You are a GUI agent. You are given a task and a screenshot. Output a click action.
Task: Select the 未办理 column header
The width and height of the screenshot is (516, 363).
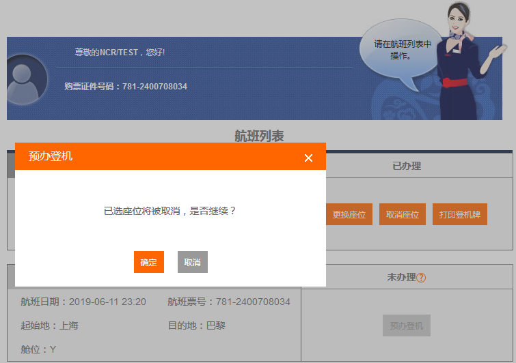click(x=401, y=277)
